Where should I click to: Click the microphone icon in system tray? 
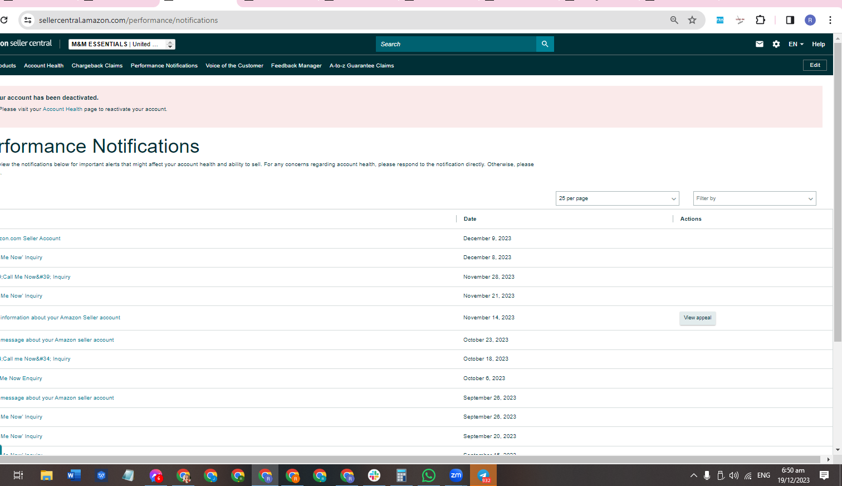tap(707, 475)
